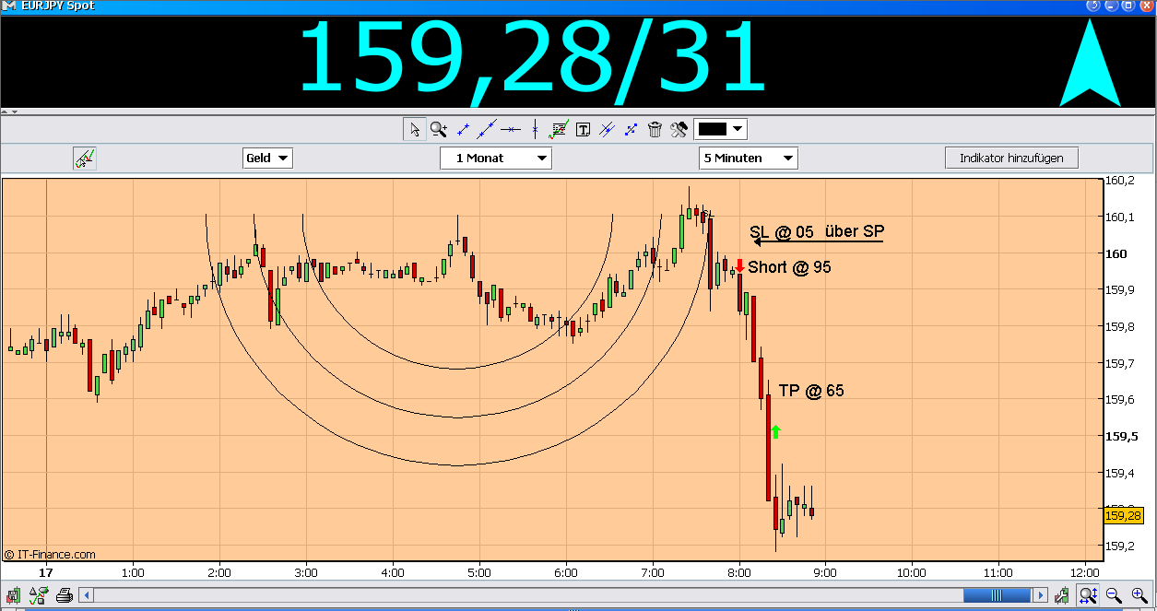
Task: Click the 8:00 time axis label
Action: (x=738, y=572)
